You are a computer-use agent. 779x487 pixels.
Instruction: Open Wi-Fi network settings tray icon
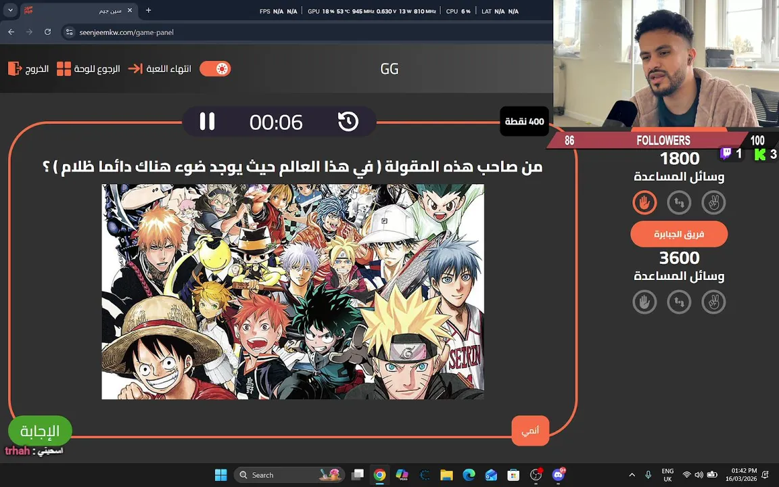686,475
